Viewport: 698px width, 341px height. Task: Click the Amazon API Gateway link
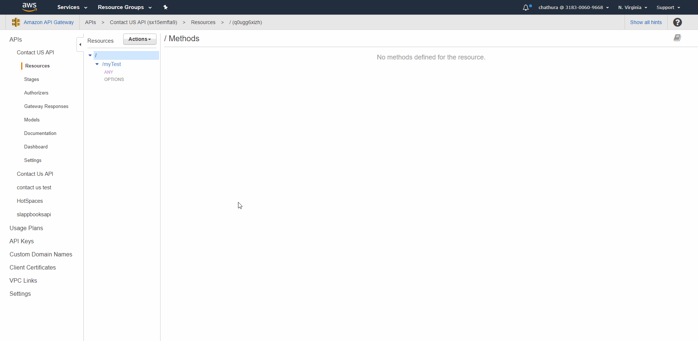[49, 22]
